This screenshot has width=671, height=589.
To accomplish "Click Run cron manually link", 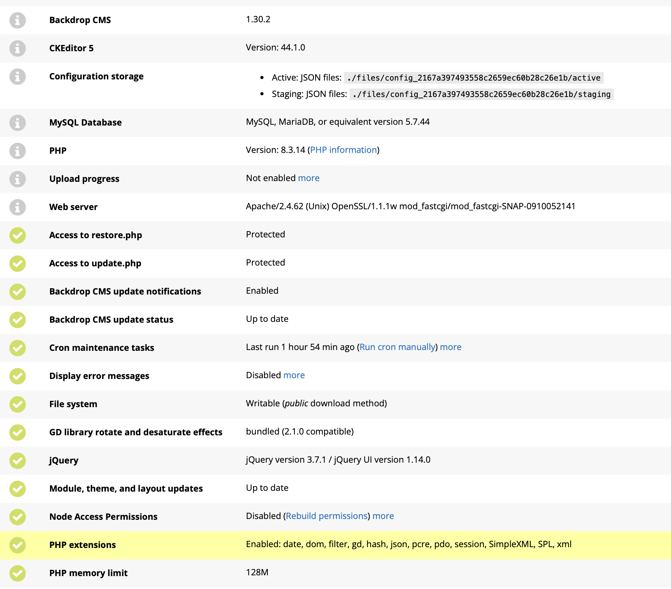I will (x=397, y=347).
